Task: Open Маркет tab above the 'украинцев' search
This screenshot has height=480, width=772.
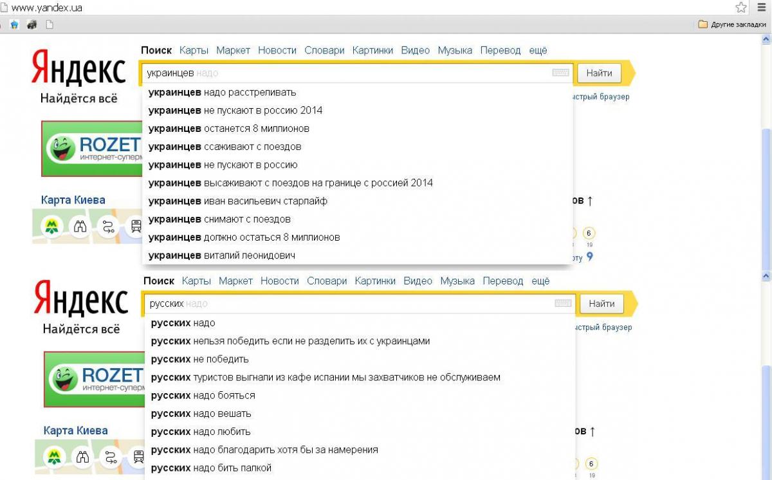Action: pos(233,50)
